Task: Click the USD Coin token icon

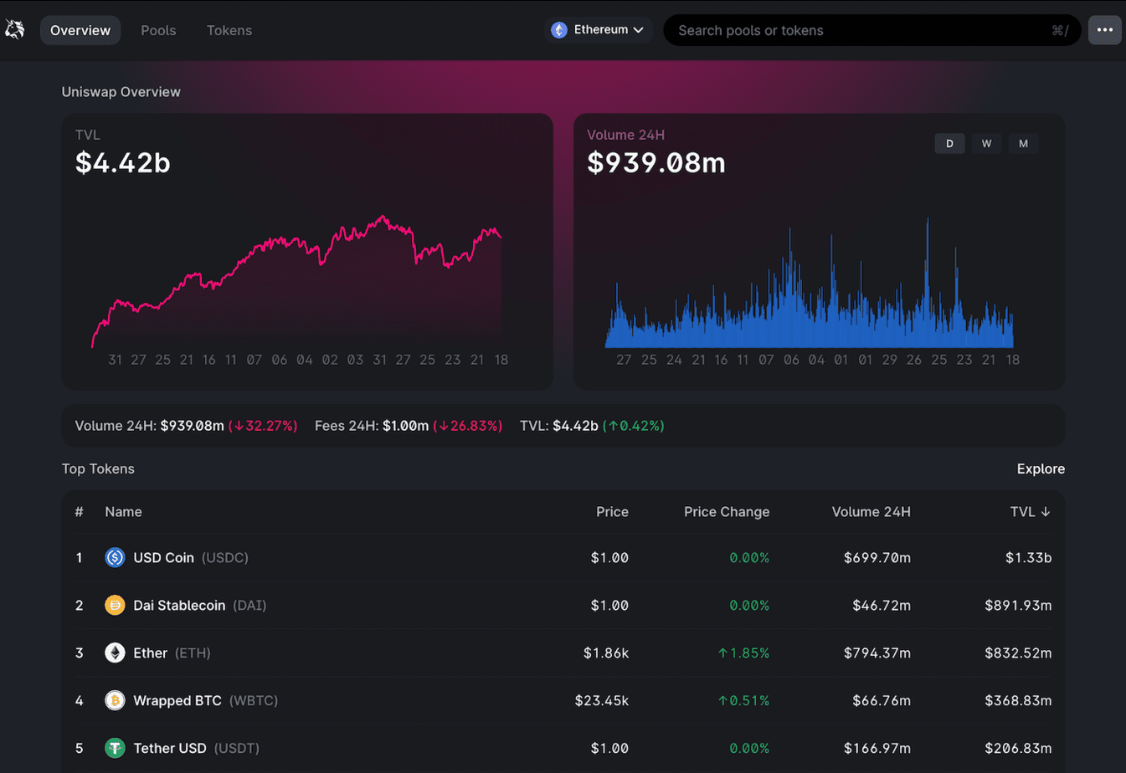Action: (x=115, y=557)
